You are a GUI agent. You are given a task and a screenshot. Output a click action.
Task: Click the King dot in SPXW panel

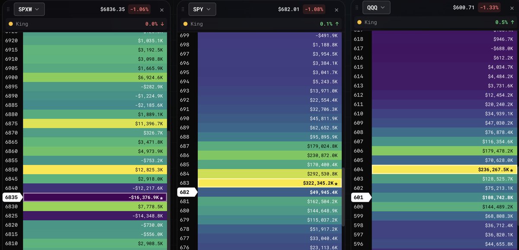click(11, 24)
